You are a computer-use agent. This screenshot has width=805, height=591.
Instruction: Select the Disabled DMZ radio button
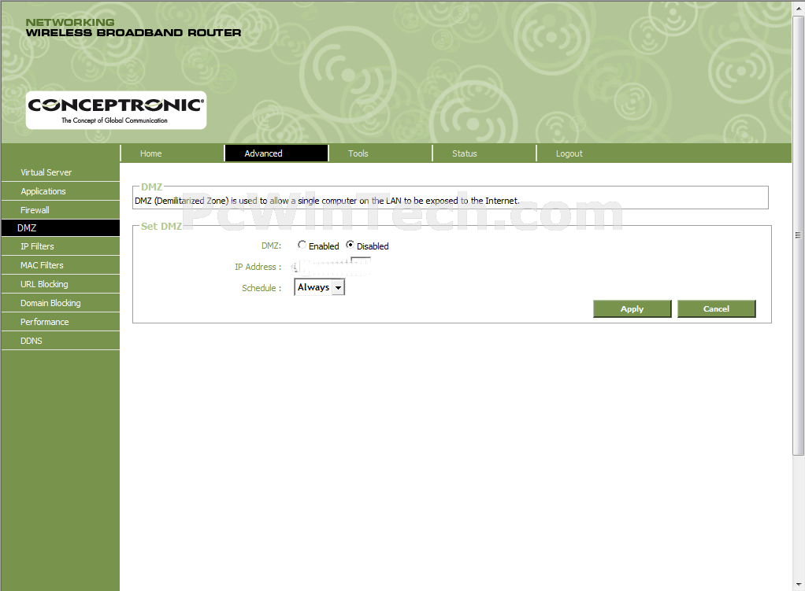pos(351,246)
